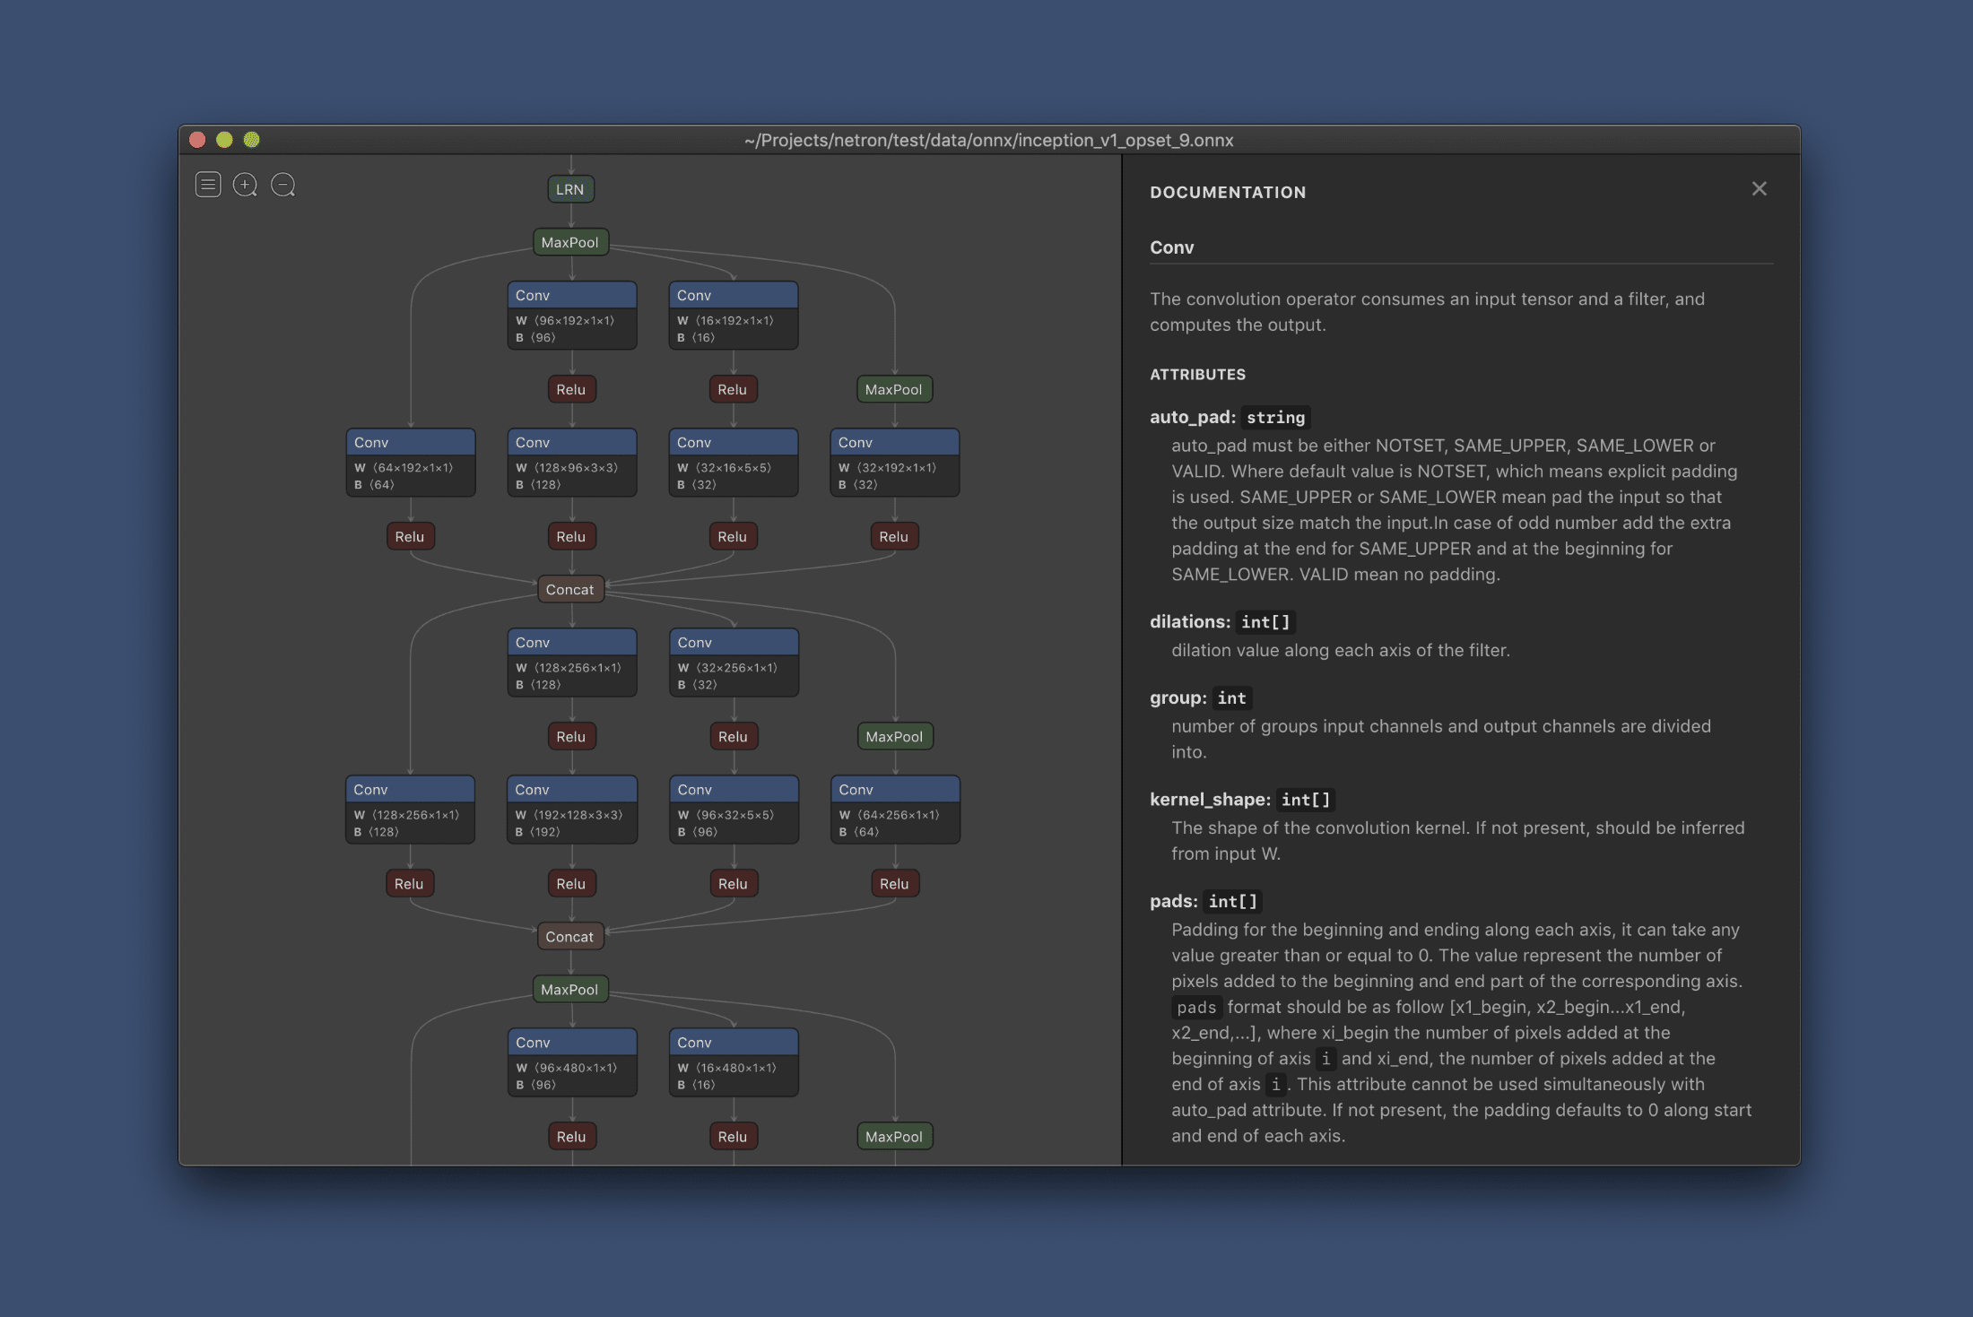Select Relu node under Conv 96×192×1×1
This screenshot has width=1973, height=1317.
click(x=571, y=389)
